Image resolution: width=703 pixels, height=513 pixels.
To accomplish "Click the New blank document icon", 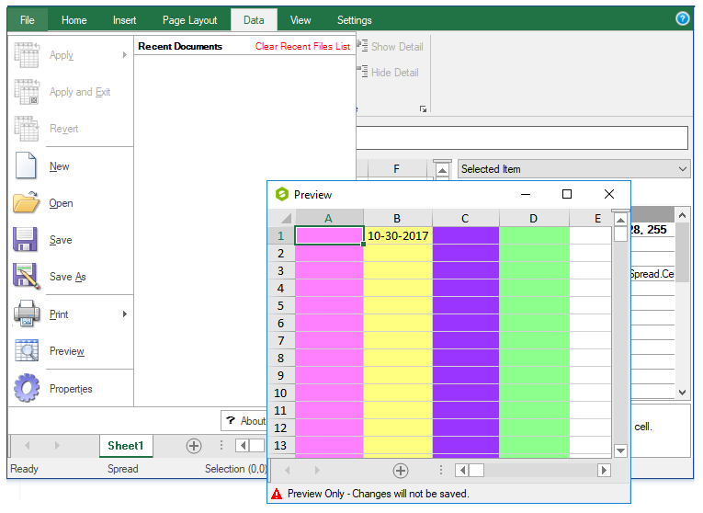I will (26, 165).
